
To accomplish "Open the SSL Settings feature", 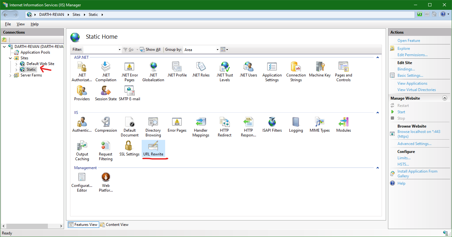I will tap(129, 148).
